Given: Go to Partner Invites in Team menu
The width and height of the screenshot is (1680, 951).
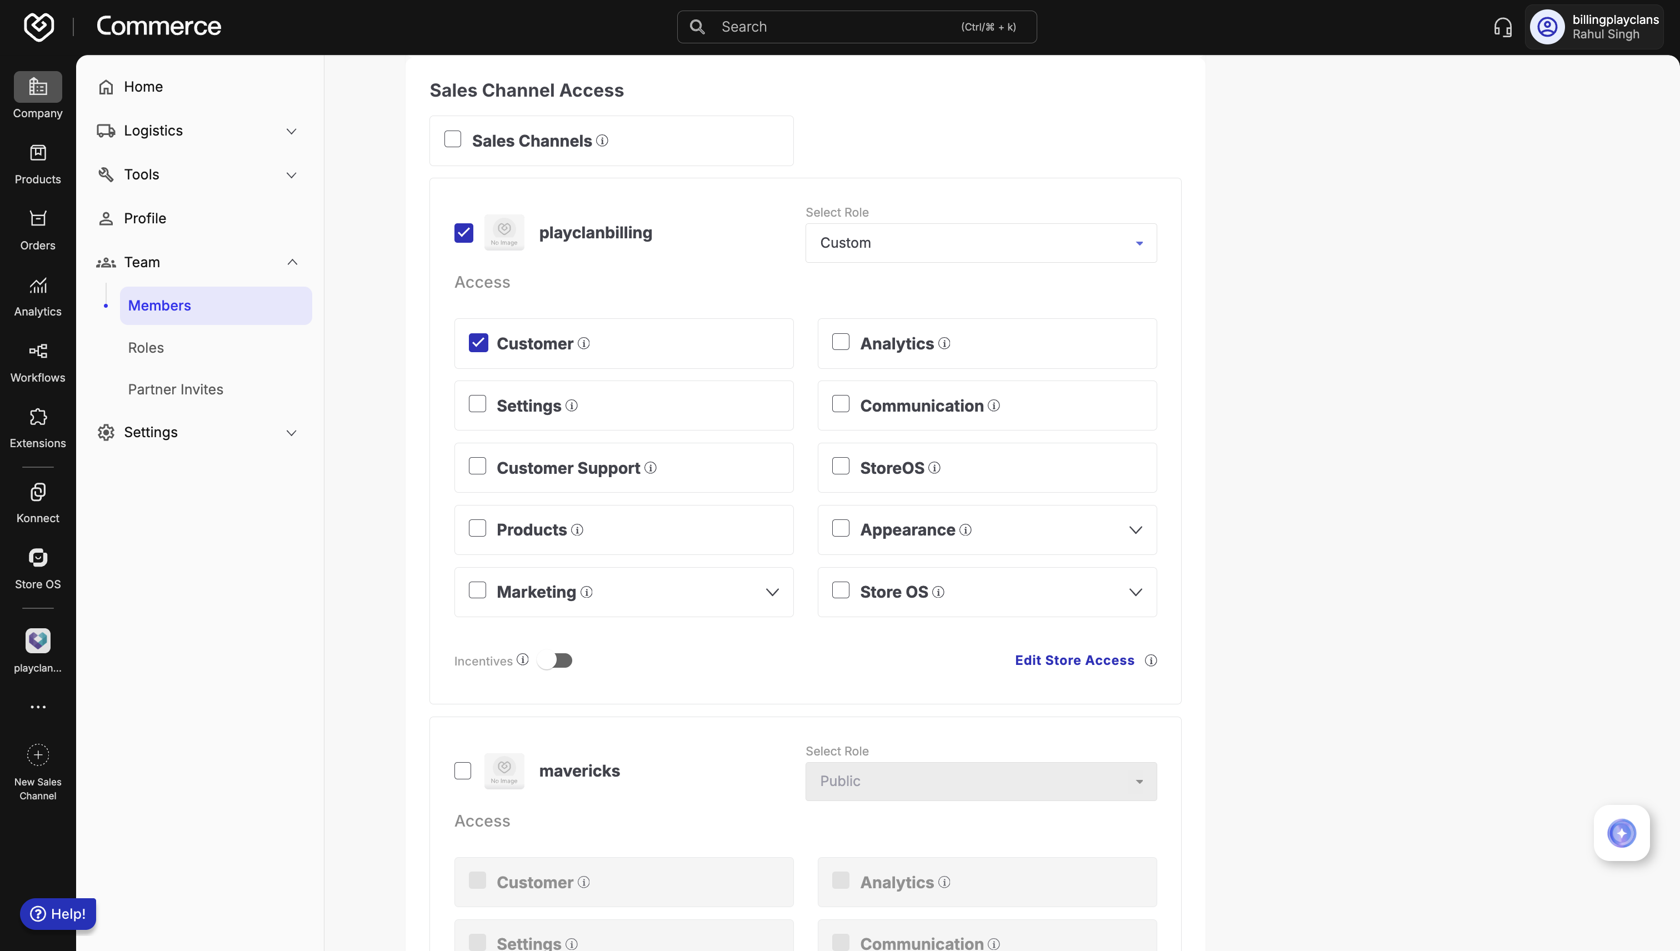Looking at the screenshot, I should click(x=175, y=389).
